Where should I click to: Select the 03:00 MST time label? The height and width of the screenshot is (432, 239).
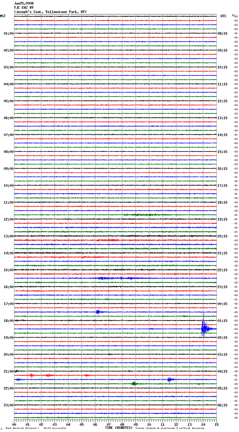pos(8,67)
